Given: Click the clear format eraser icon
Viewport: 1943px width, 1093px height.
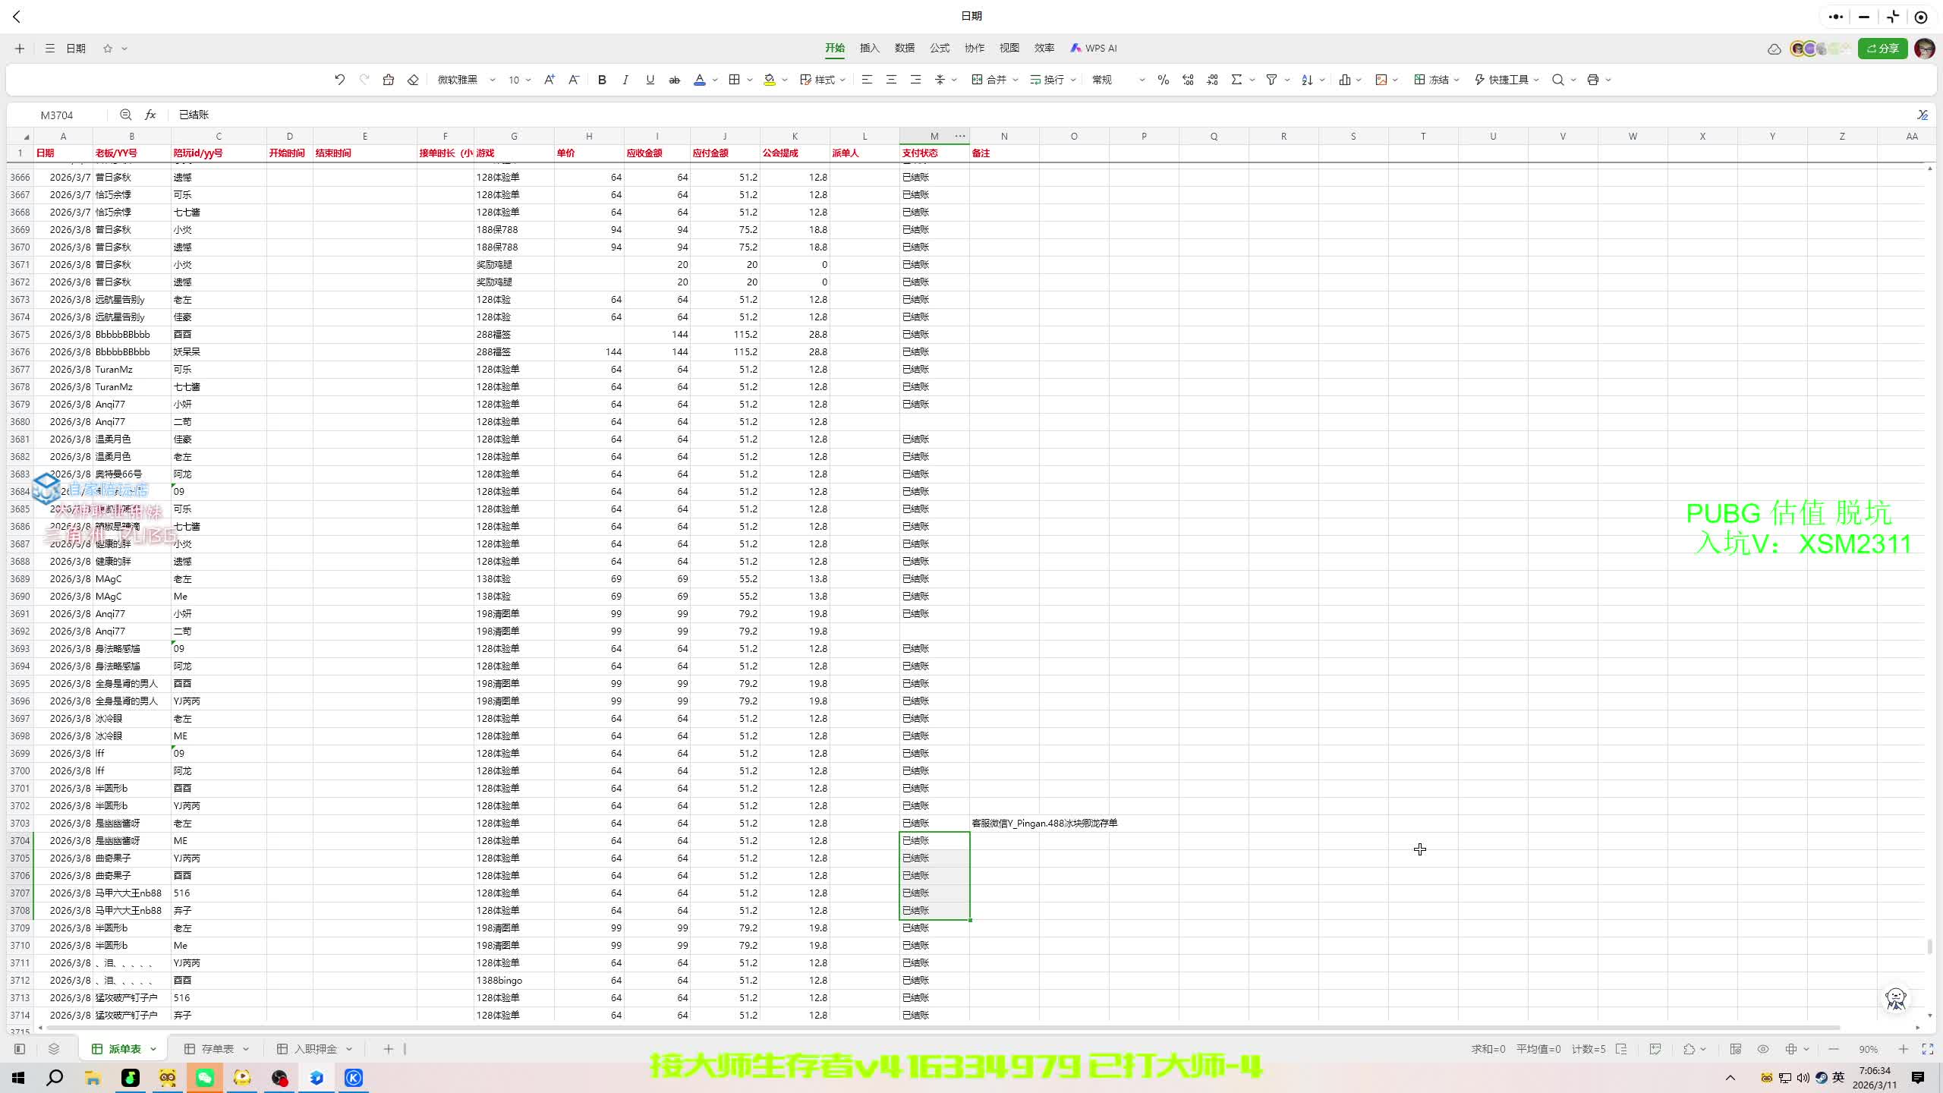Looking at the screenshot, I should point(413,80).
